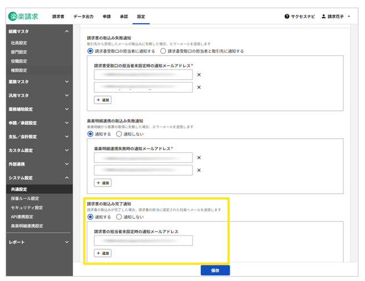
Task: Expand the カスタム設定 sidebar section
Action: 67,150
